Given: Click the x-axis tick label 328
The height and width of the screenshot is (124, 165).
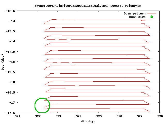Looking at the screenshot, I should [160, 116].
